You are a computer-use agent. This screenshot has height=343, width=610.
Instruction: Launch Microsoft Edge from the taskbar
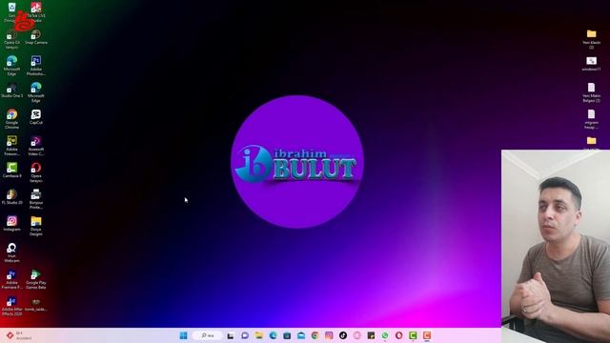click(274, 335)
